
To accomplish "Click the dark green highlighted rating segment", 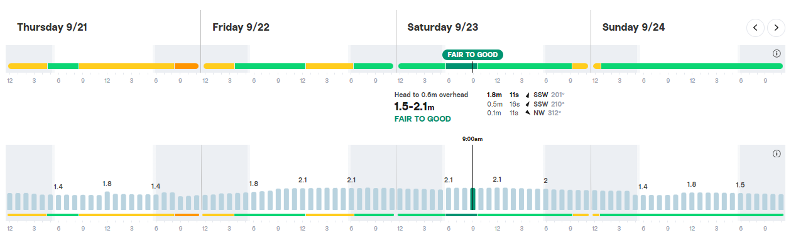I will [461, 66].
